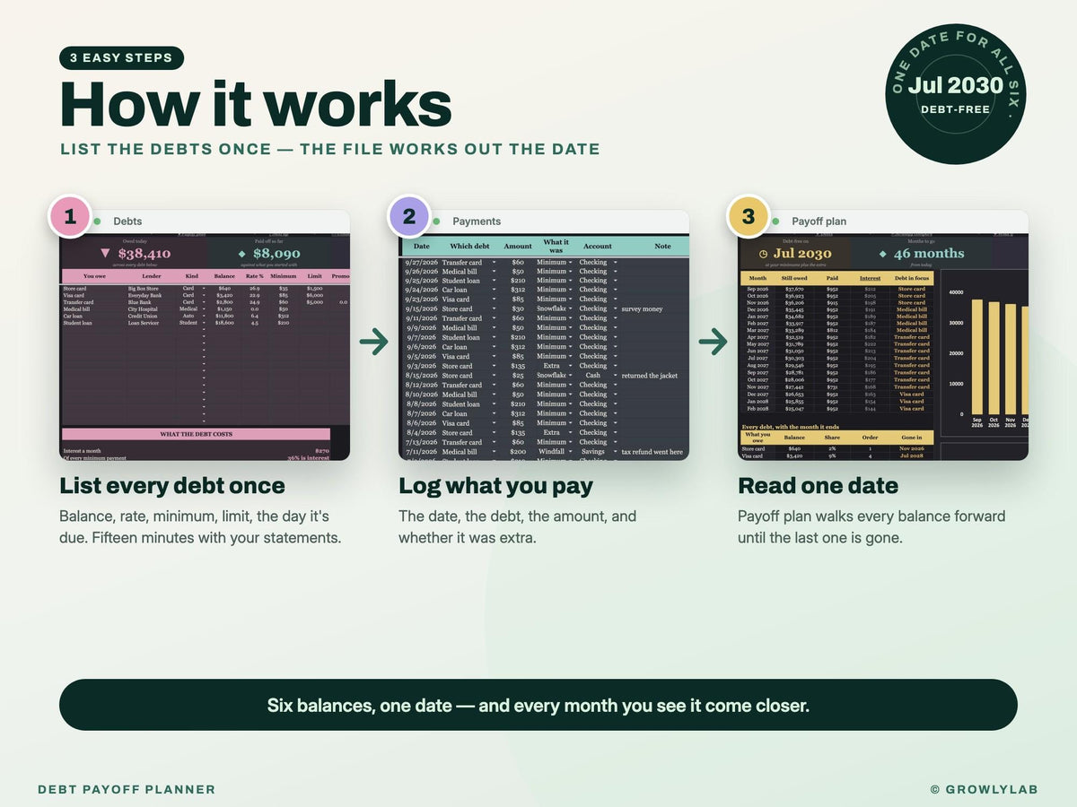This screenshot has height=807, width=1077.
Task: Click the Note column header
Action: (x=662, y=246)
